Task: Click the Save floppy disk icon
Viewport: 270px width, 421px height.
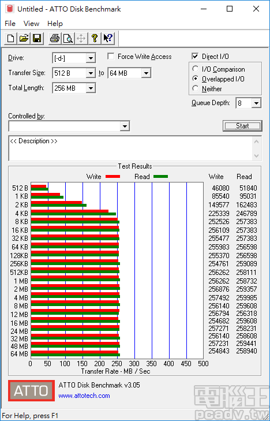Action: tap(37, 38)
